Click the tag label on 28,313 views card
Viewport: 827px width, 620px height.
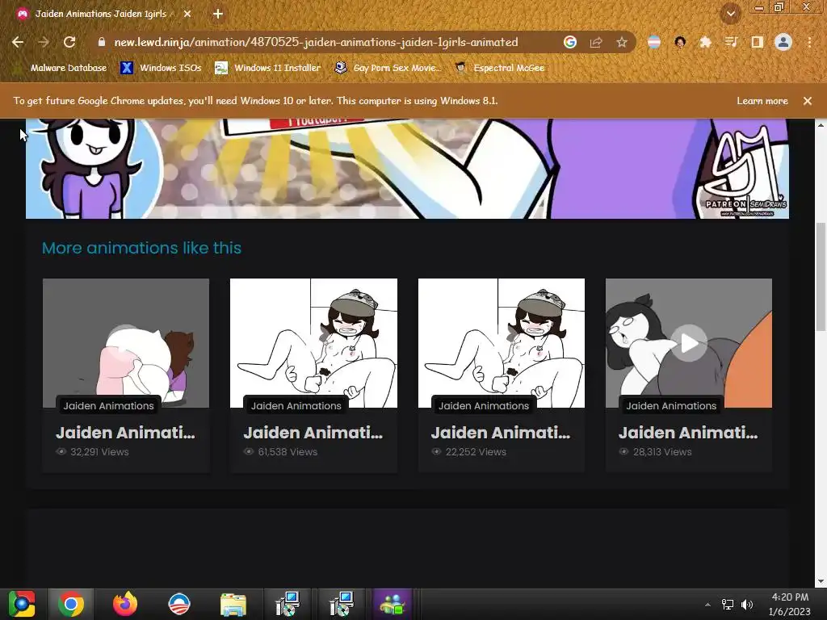(x=671, y=405)
